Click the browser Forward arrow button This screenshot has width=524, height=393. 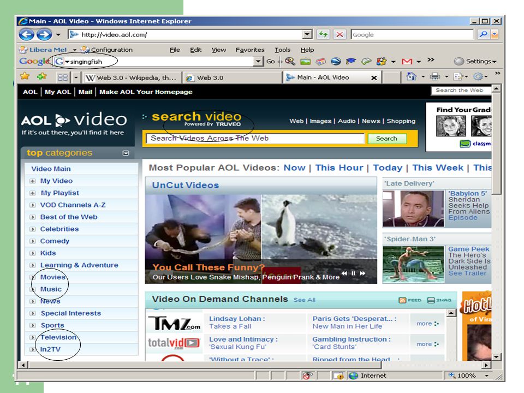[x=44, y=34]
